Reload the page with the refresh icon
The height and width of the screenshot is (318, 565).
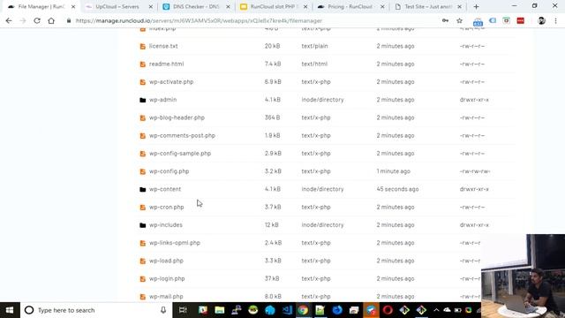(x=37, y=21)
